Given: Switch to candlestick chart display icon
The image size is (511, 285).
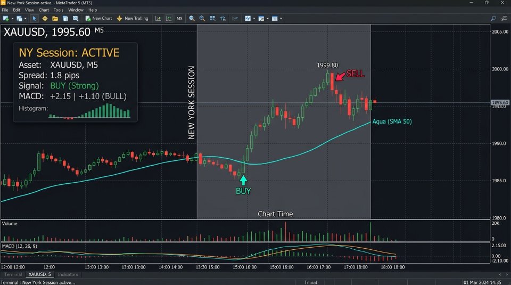Looking at the screenshot, I should tap(169, 19).
